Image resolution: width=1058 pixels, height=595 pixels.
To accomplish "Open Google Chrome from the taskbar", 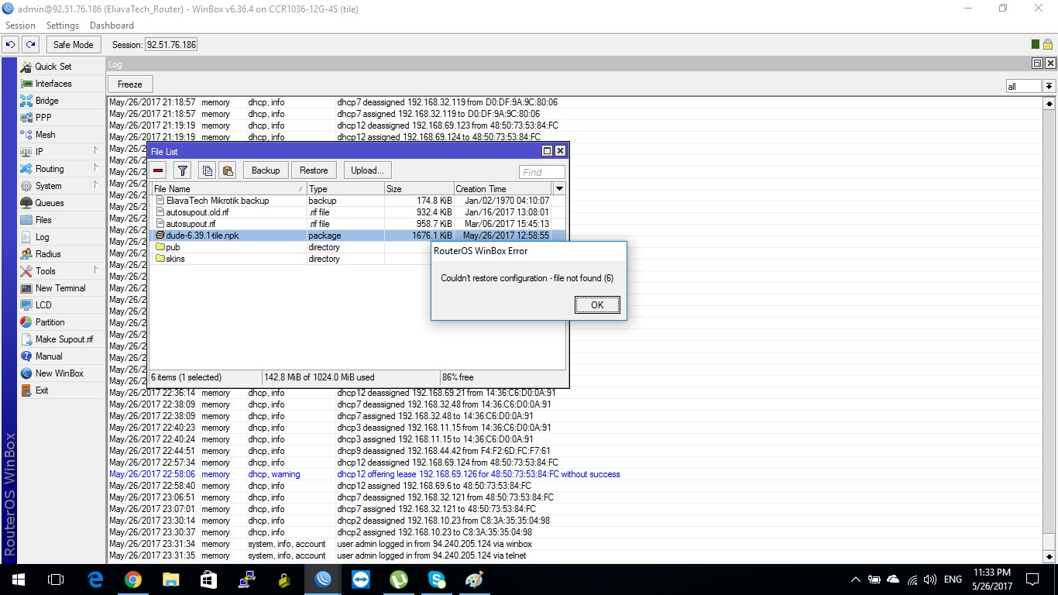I will click(x=133, y=580).
